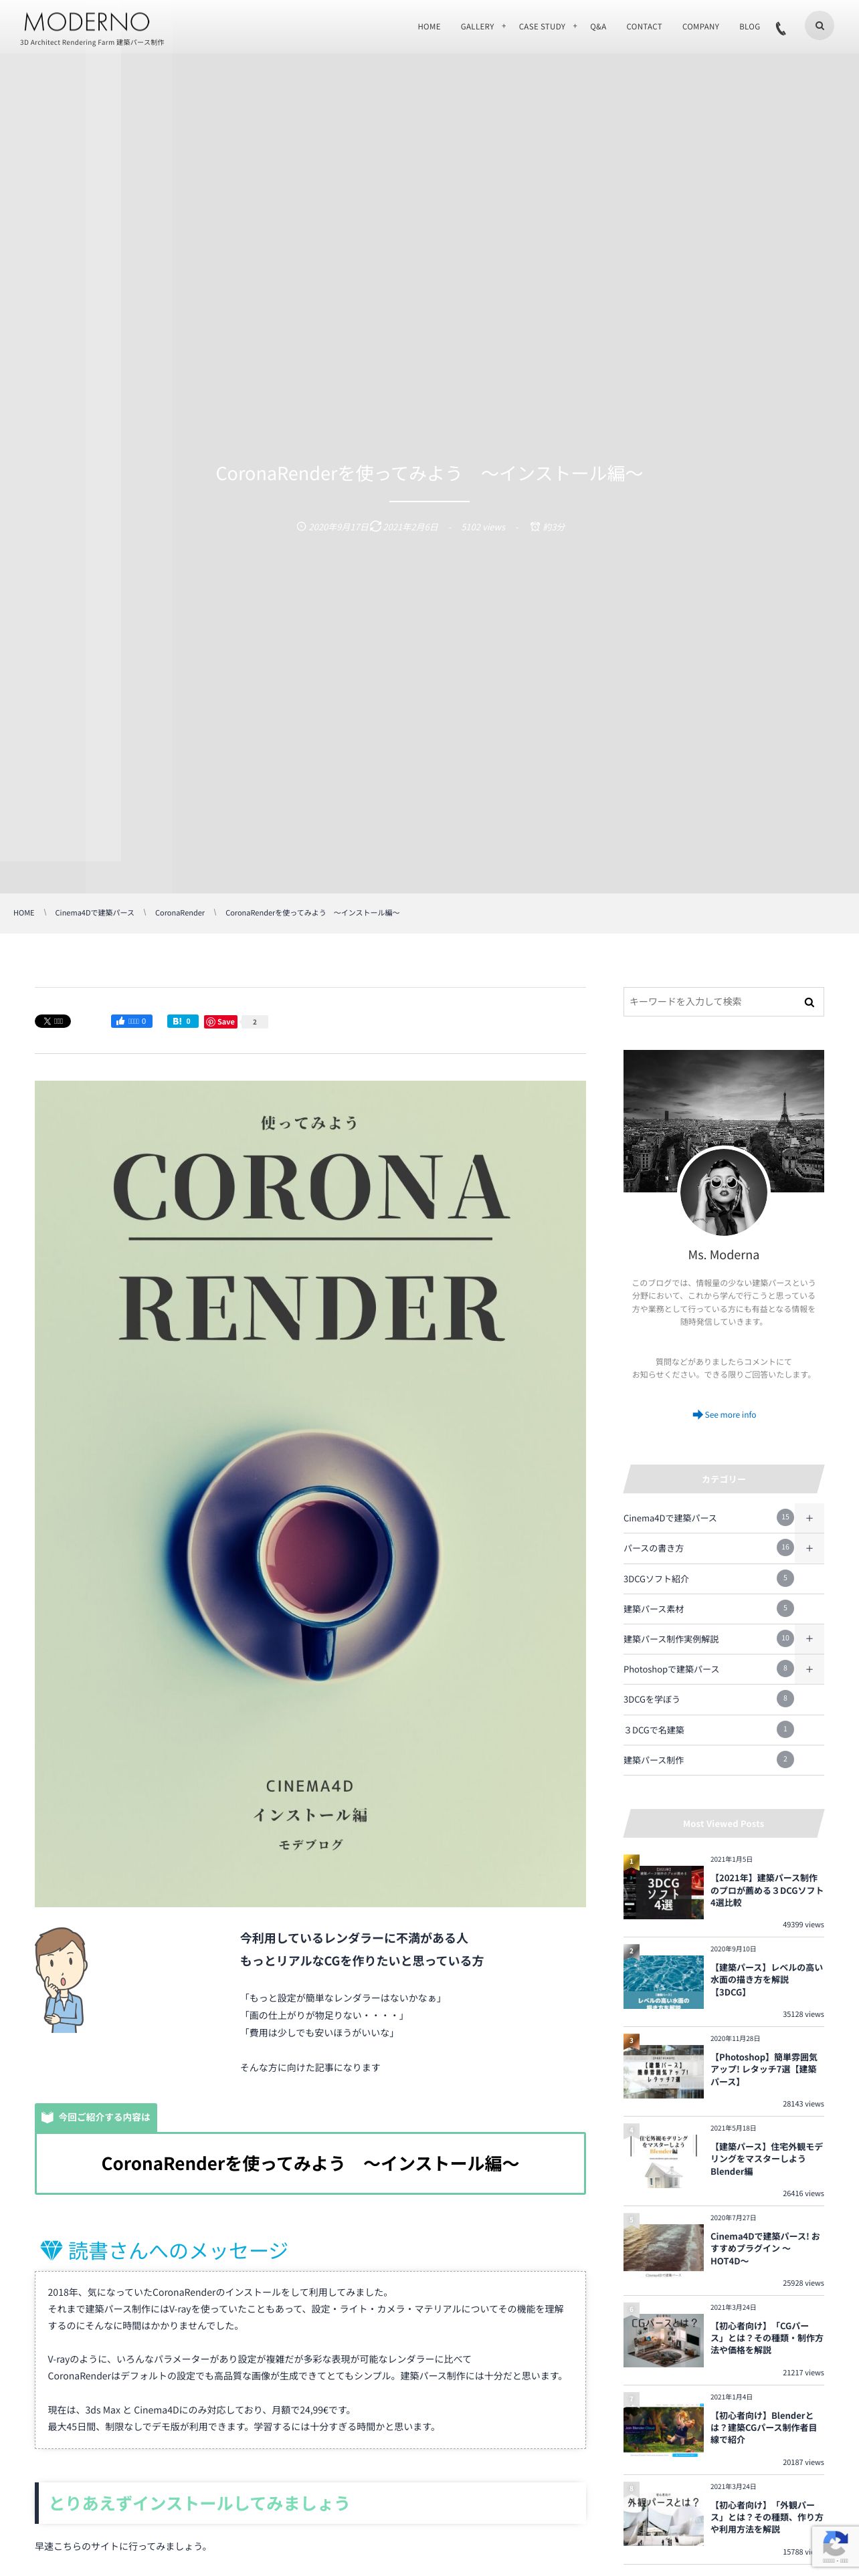Image resolution: width=859 pixels, height=2576 pixels.
Task: Click the Facebook like button
Action: point(131,1021)
